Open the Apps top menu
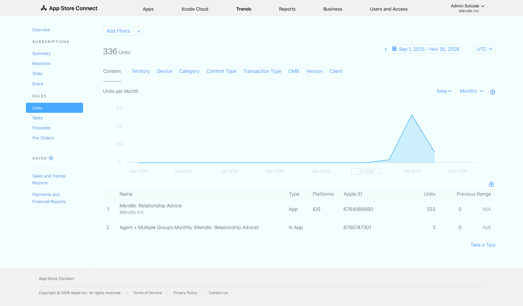This screenshot has width=523, height=306. (x=148, y=9)
